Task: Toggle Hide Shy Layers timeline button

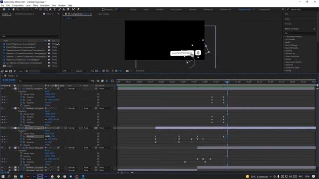Action: [x=98, y=81]
